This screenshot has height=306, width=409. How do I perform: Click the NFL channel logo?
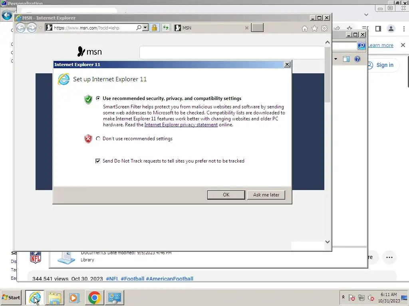tap(36, 258)
